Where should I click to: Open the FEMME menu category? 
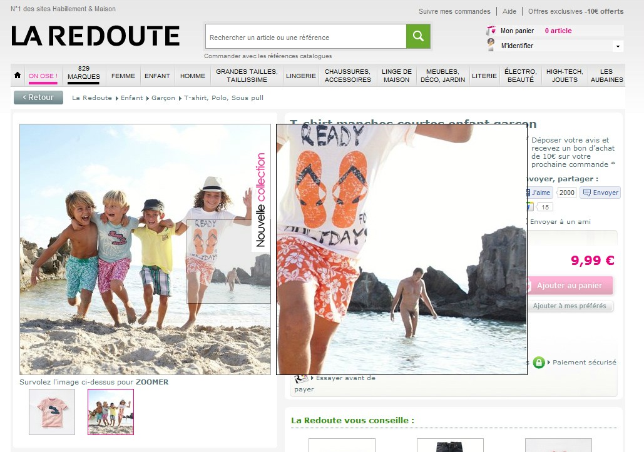pyautogui.click(x=123, y=76)
